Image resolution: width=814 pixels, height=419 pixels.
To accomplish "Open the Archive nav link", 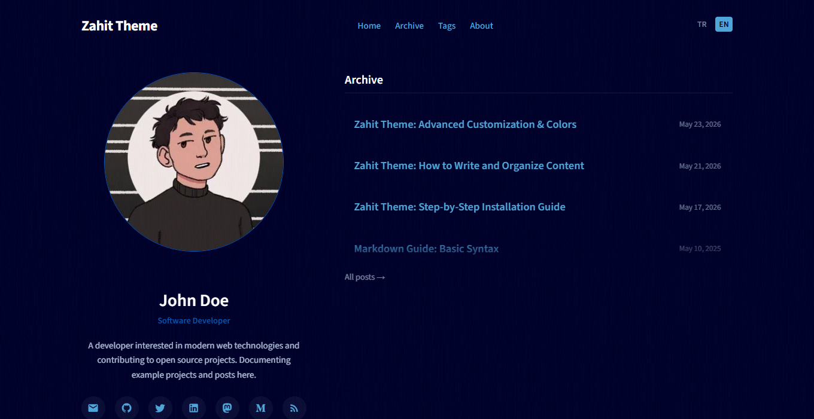I will pos(409,26).
